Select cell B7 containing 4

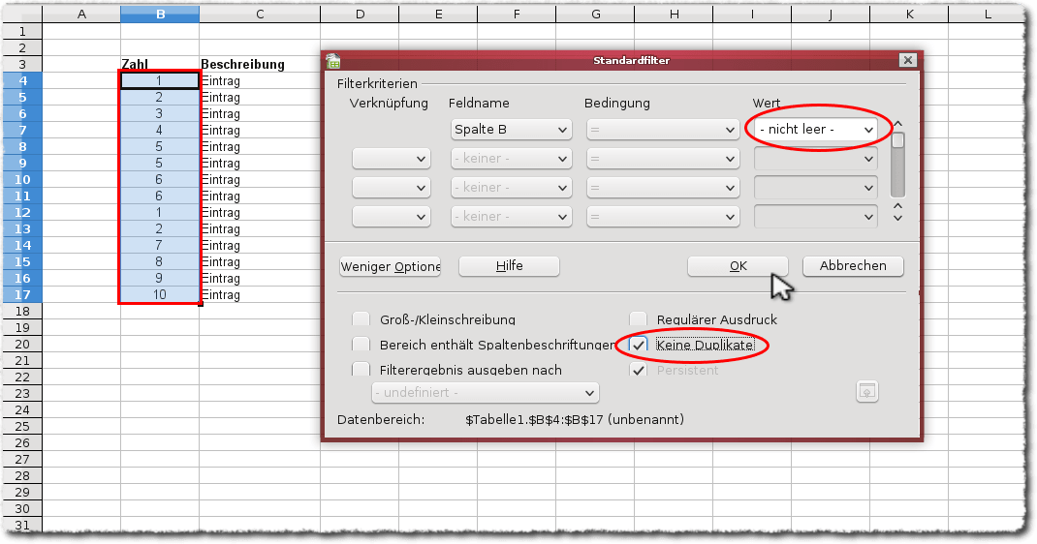coord(160,130)
